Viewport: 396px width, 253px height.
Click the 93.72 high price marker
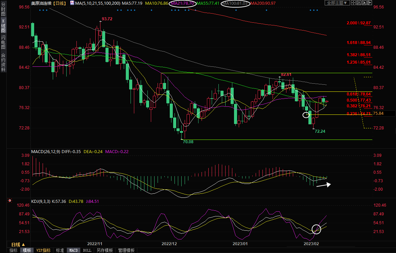click(107, 19)
